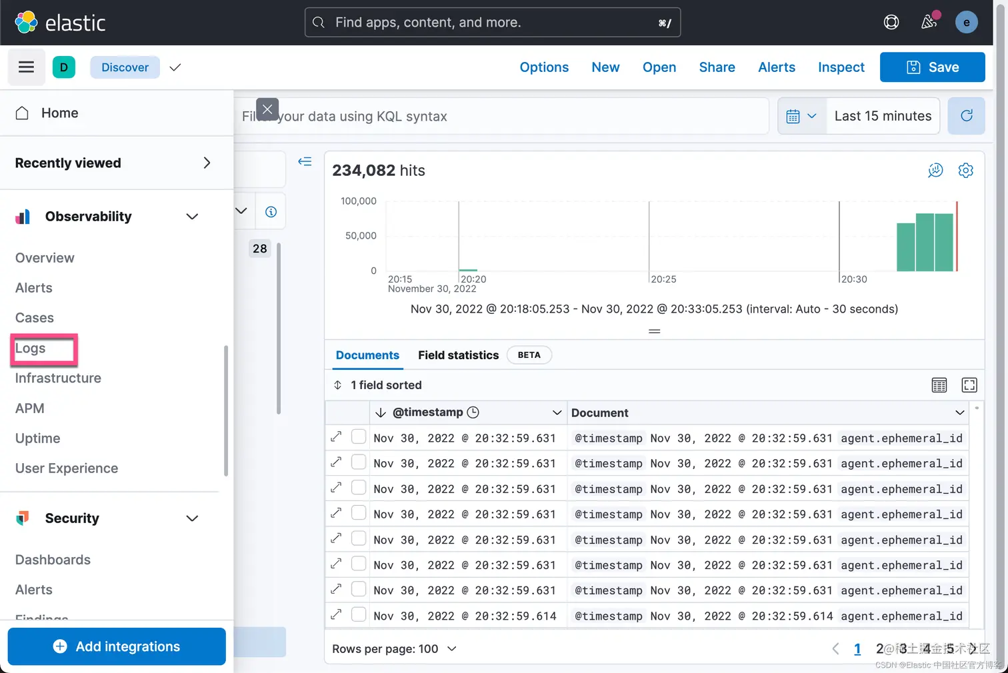
Task: Change the Last 15 minutes time range
Action: coord(883,116)
